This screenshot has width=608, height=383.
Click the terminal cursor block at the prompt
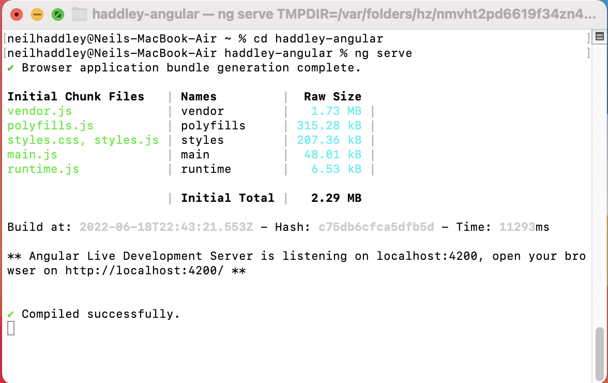(10, 328)
